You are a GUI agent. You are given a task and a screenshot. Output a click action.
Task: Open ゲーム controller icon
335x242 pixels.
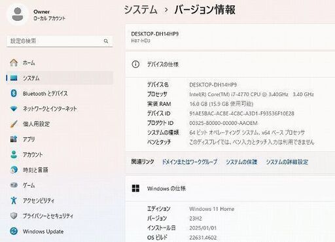pyautogui.click(x=14, y=185)
